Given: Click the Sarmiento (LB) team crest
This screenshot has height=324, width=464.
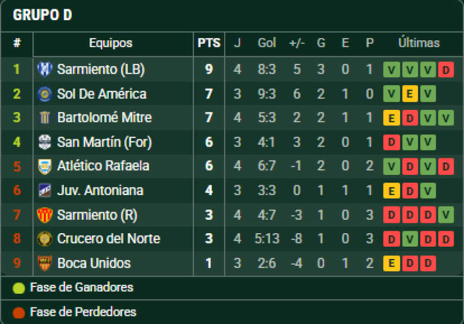Looking at the screenshot, I should point(45,69).
